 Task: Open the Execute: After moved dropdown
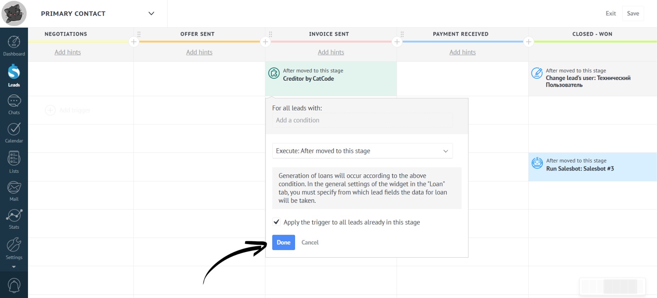click(362, 151)
